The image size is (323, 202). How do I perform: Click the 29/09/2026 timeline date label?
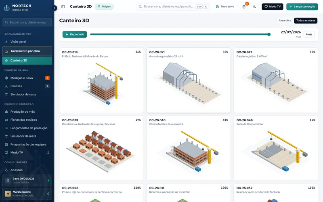coord(291,32)
